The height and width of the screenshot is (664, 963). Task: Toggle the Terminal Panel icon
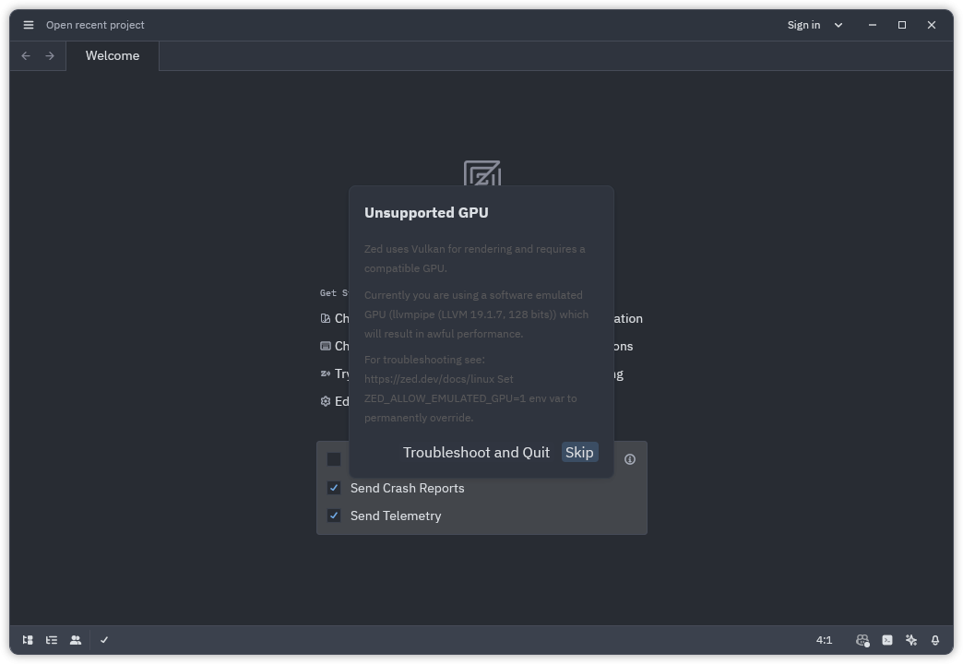coord(887,640)
